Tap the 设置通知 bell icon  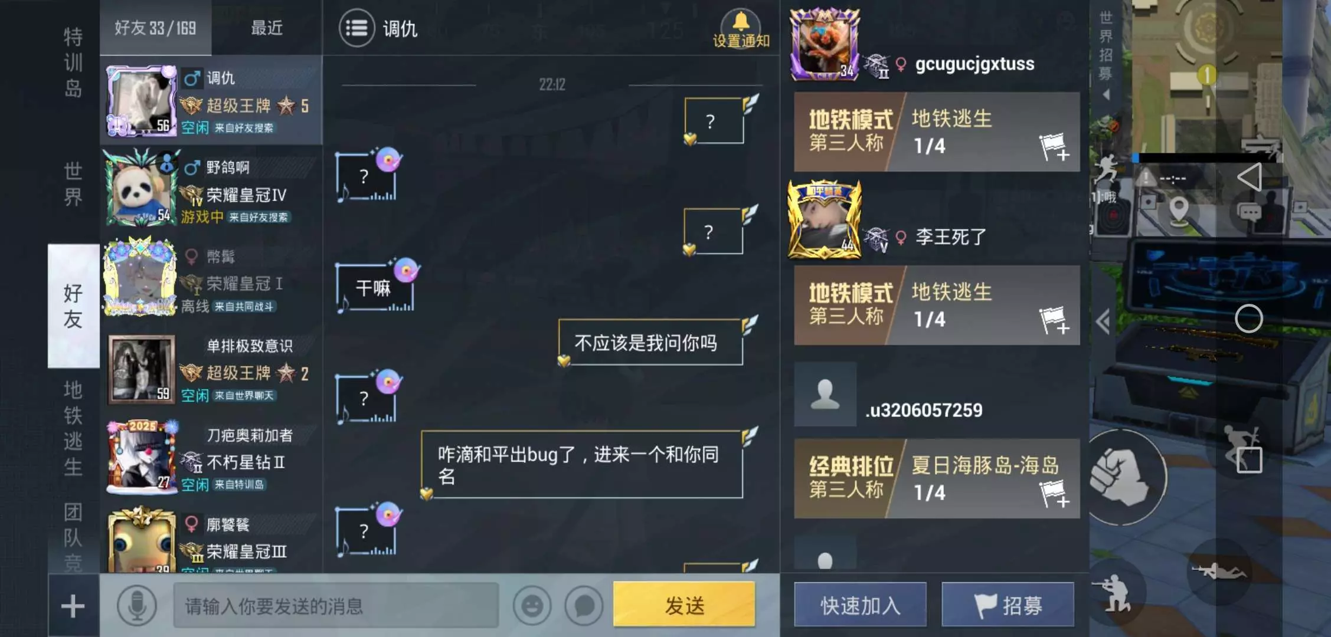coord(741,22)
